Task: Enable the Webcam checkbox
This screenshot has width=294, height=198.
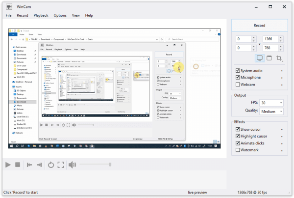Action: pos(238,85)
